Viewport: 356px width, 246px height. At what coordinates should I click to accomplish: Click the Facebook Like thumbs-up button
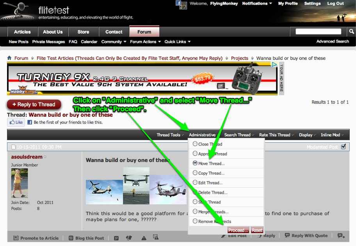(x=16, y=122)
